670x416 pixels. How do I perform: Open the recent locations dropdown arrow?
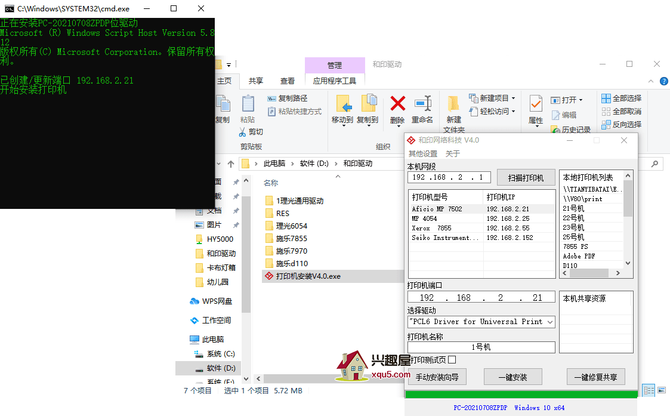click(x=219, y=164)
